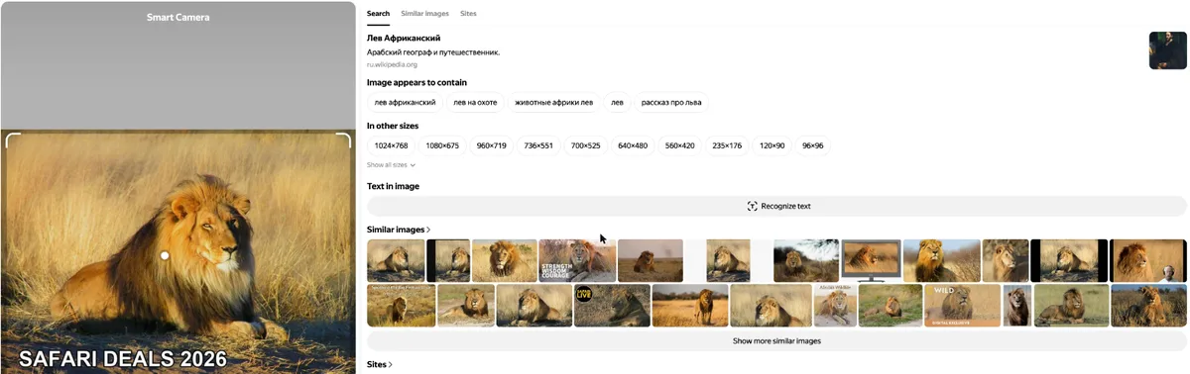Screen dimensions: 1190x374
Task: Choose the 1024×768 image size
Action: pyautogui.click(x=391, y=145)
